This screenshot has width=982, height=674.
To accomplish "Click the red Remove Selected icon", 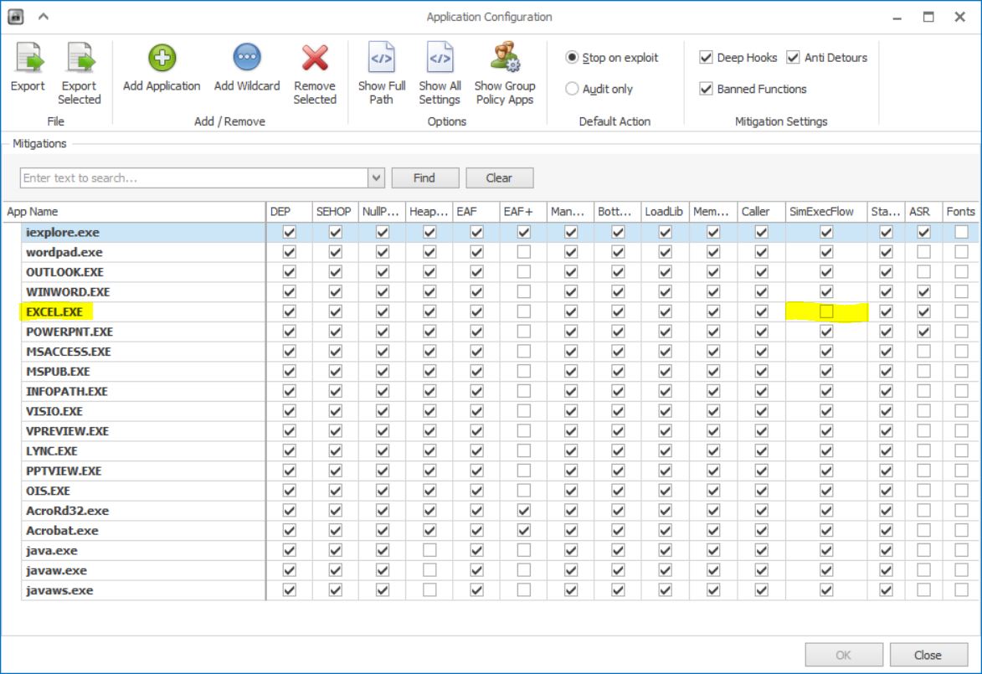I will tap(315, 59).
